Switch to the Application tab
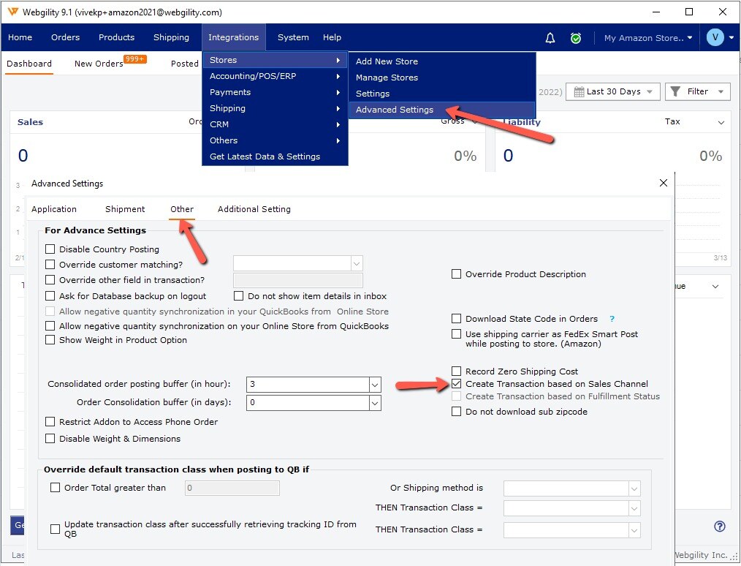 pyautogui.click(x=54, y=209)
